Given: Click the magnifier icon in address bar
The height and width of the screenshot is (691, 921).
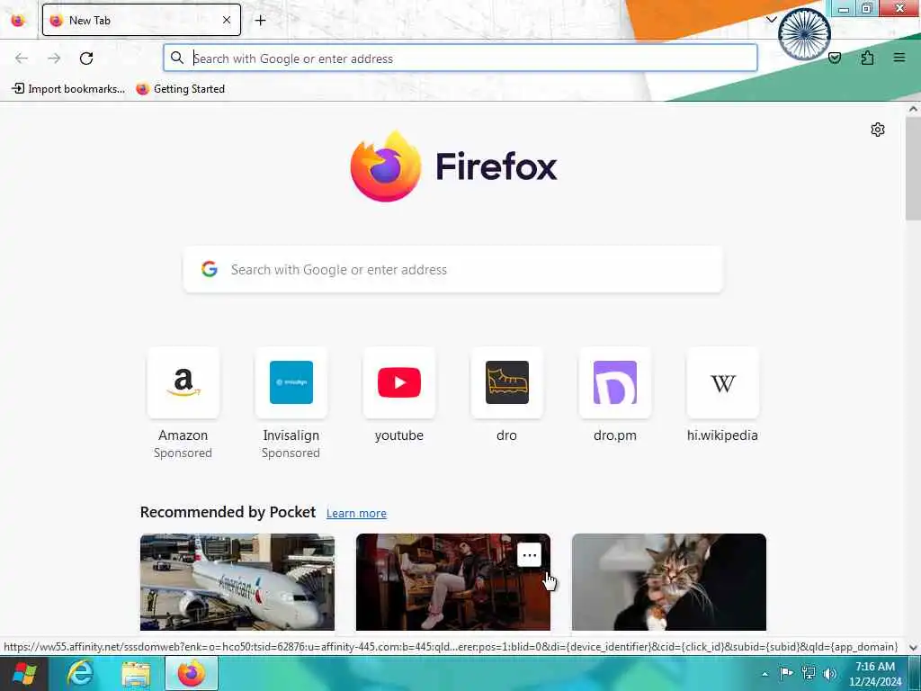Looking at the screenshot, I should pos(177,58).
